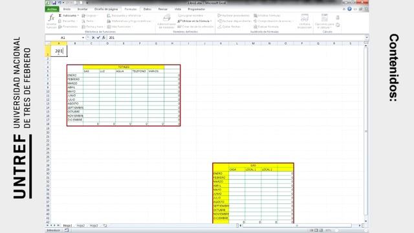The image size is (414, 233).
Task: Click the Calcular hoja icon
Action: click(x=338, y=25)
